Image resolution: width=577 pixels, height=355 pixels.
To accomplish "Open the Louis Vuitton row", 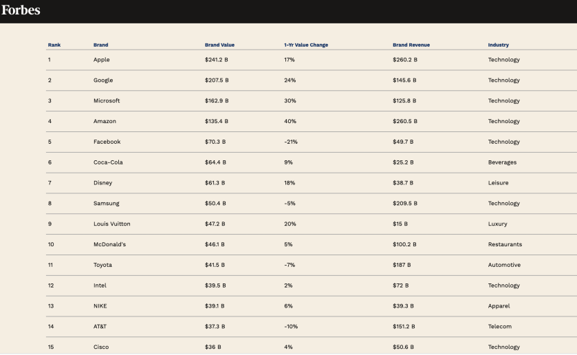I will point(111,224).
